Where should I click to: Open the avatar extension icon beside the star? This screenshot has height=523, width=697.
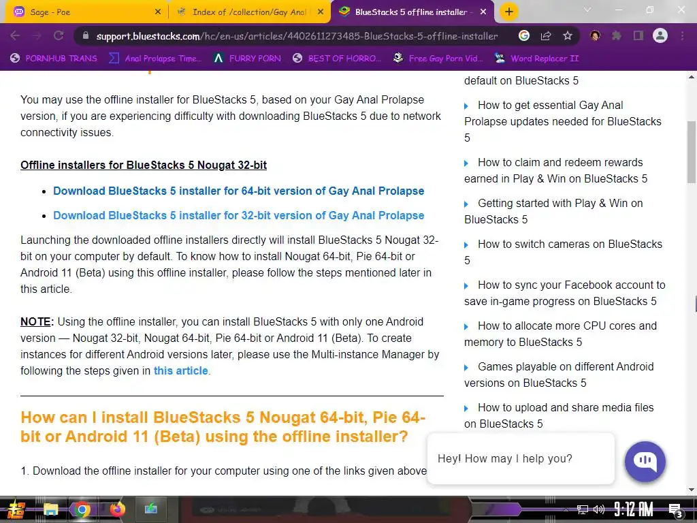[x=595, y=36]
